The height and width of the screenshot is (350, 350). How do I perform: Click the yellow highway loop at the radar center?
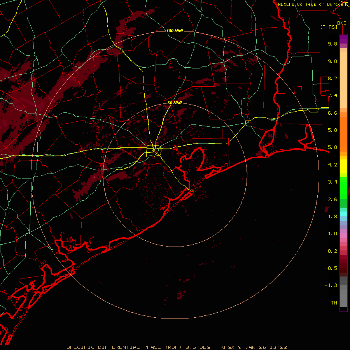pos(154,151)
